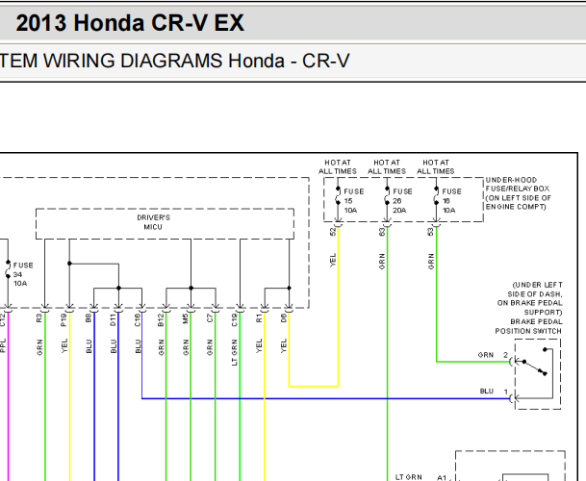The height and width of the screenshot is (481, 586).
Task: Select the "DRIVER'S MICU" label
Action: click(x=153, y=222)
